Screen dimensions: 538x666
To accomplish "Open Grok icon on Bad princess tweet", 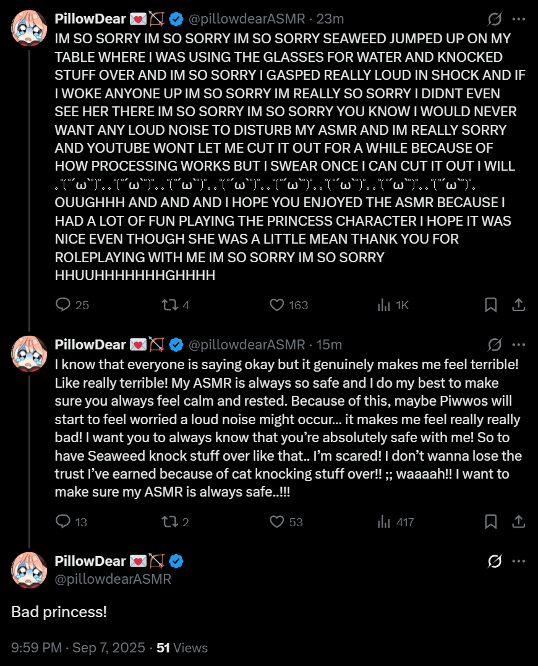I will (495, 561).
